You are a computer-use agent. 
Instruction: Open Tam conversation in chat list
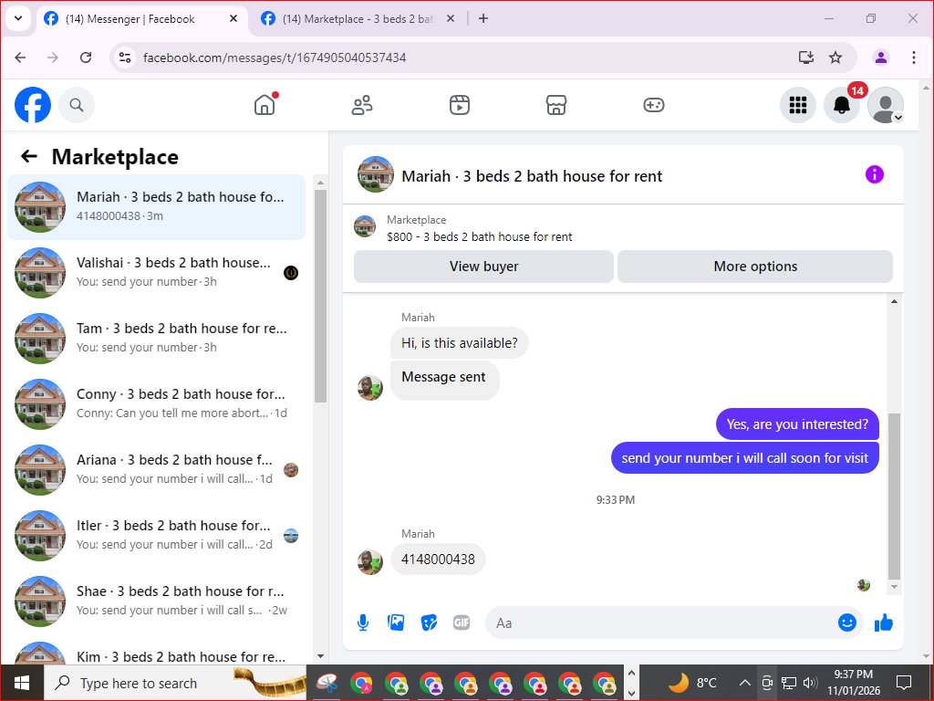[x=157, y=338]
